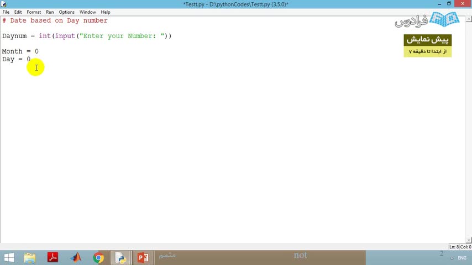This screenshot has height=265, width=472.
Task: Launch Adobe Reader from taskbar
Action: 53,258
